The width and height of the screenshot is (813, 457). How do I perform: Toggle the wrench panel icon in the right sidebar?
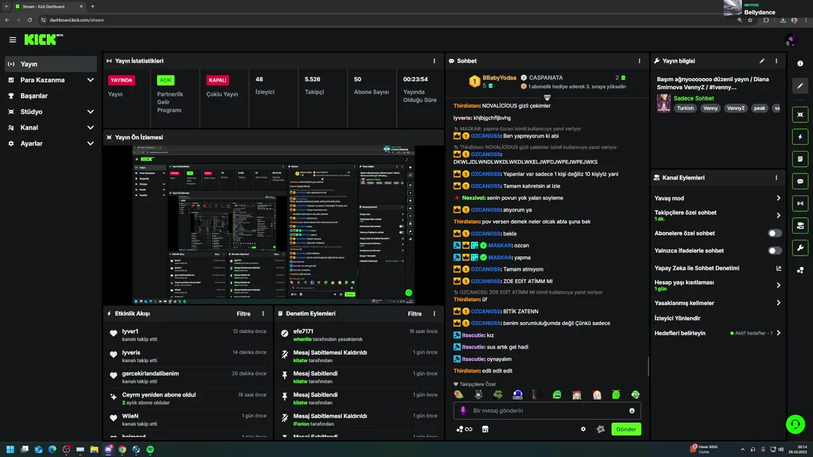pyautogui.click(x=800, y=248)
